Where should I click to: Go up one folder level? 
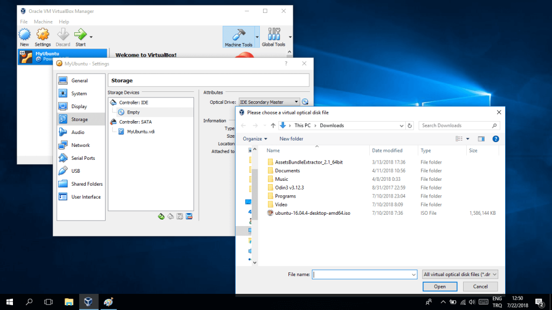(x=273, y=125)
